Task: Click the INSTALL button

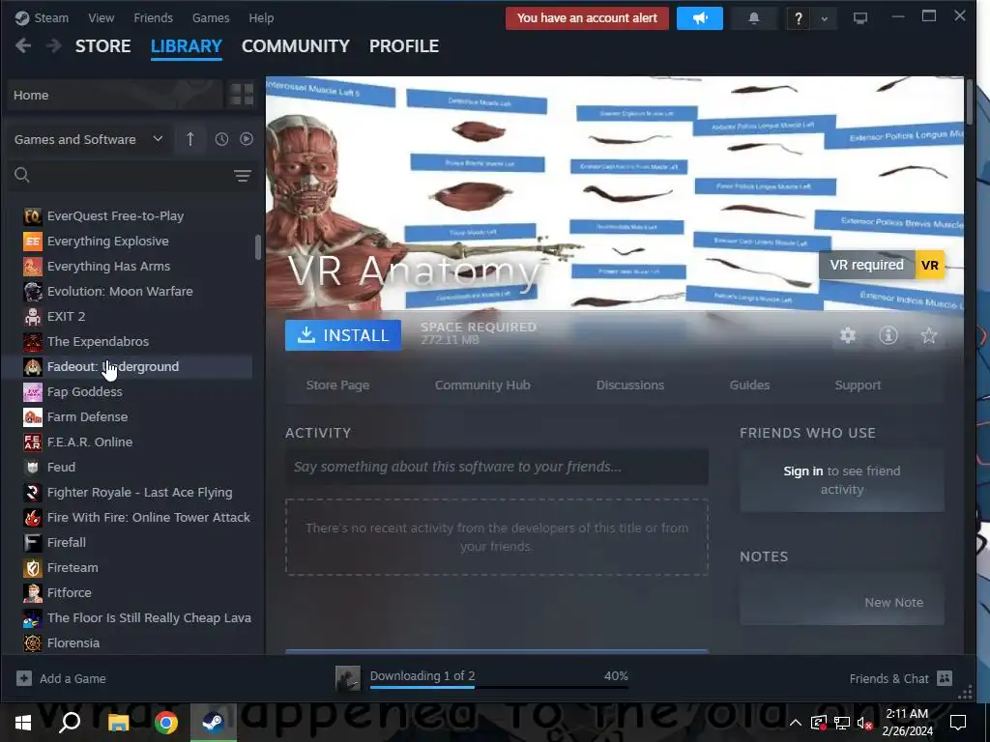Action: point(343,335)
